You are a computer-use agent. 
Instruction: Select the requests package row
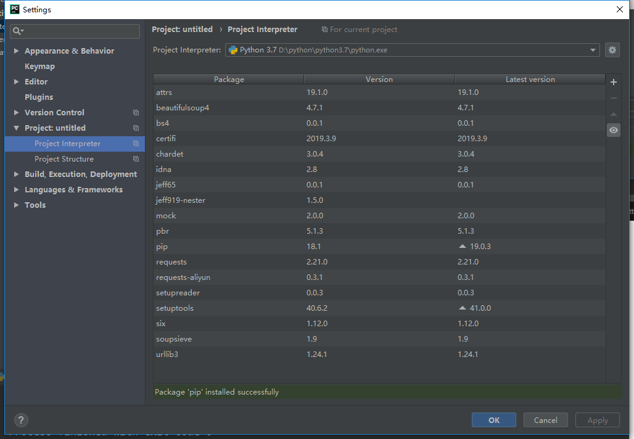(379, 261)
